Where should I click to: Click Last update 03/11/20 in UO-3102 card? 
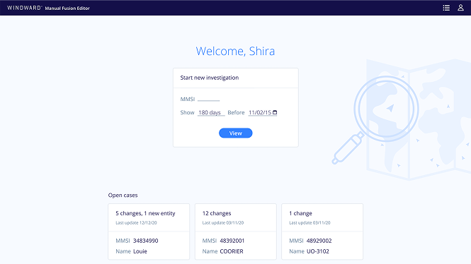coord(310,222)
